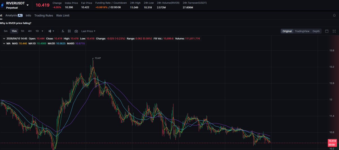339x150 pixels.
Task: Click the chart layout grid icon
Action: tap(69, 31)
